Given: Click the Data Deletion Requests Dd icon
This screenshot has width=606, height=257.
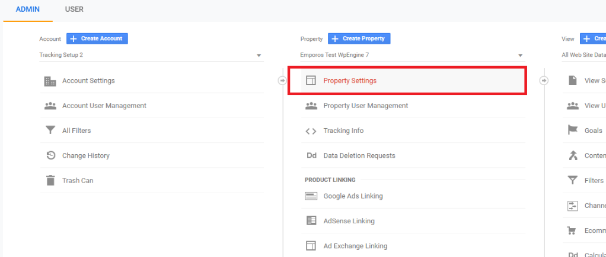Looking at the screenshot, I should point(311,156).
